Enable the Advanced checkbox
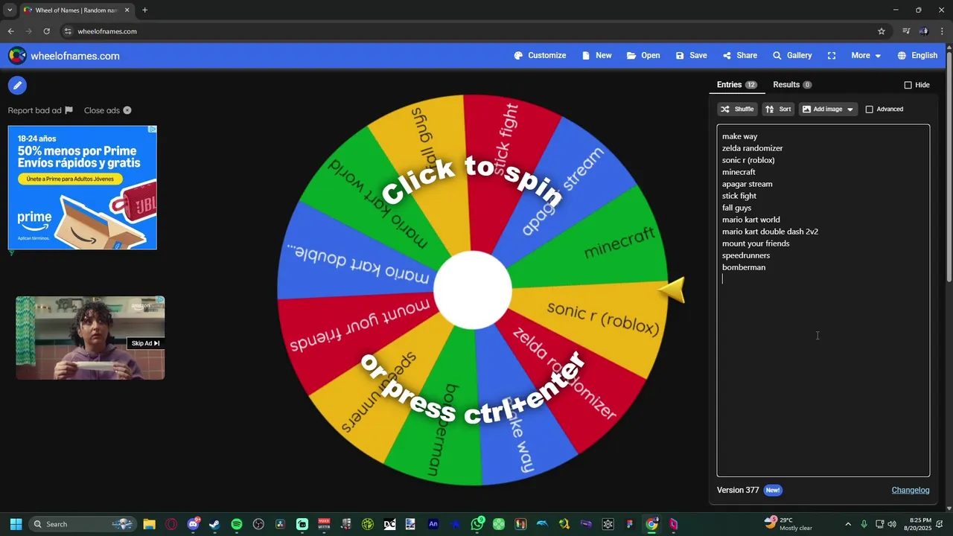 (869, 109)
